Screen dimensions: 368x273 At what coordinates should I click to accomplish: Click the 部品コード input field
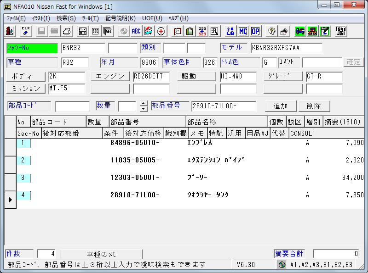[73, 106]
